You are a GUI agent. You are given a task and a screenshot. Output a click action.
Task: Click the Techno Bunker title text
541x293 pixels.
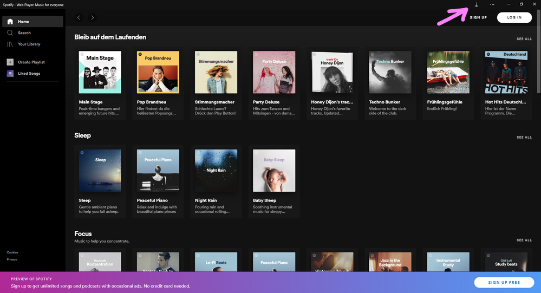(x=384, y=102)
